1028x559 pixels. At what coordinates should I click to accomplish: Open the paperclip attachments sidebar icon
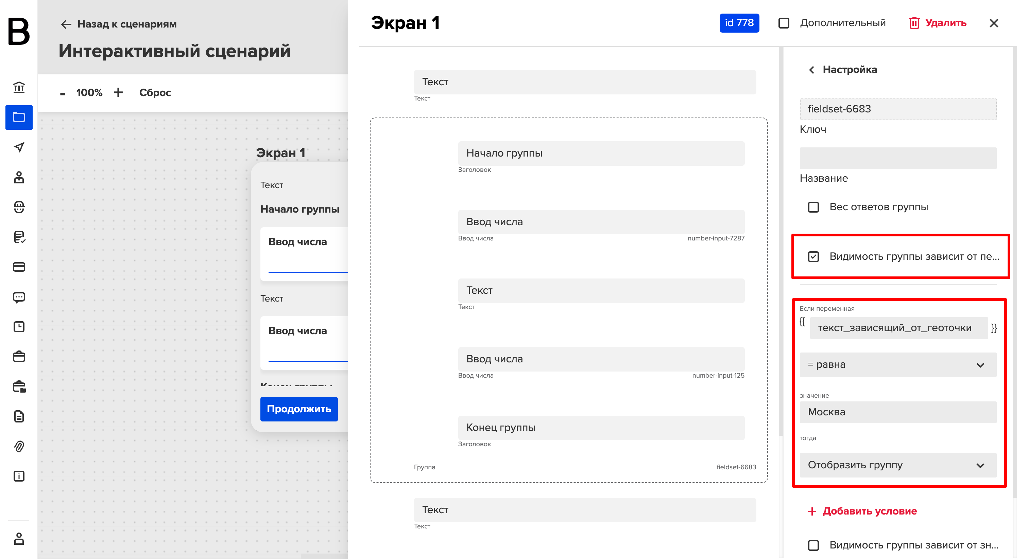point(19,446)
